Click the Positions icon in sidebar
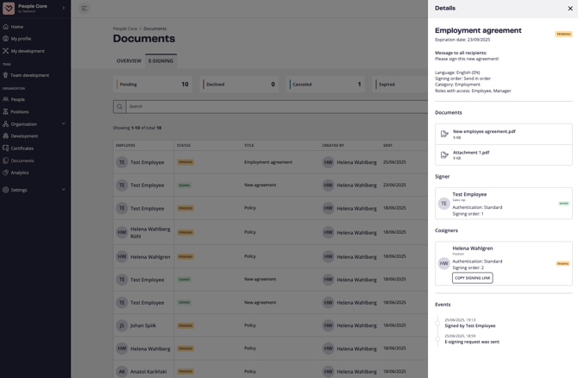Image resolution: width=578 pixels, height=378 pixels. 6,111
